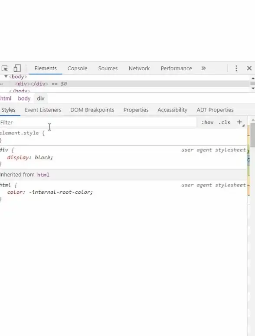255x336 pixels.
Task: Open the Console tab
Action: click(x=77, y=69)
